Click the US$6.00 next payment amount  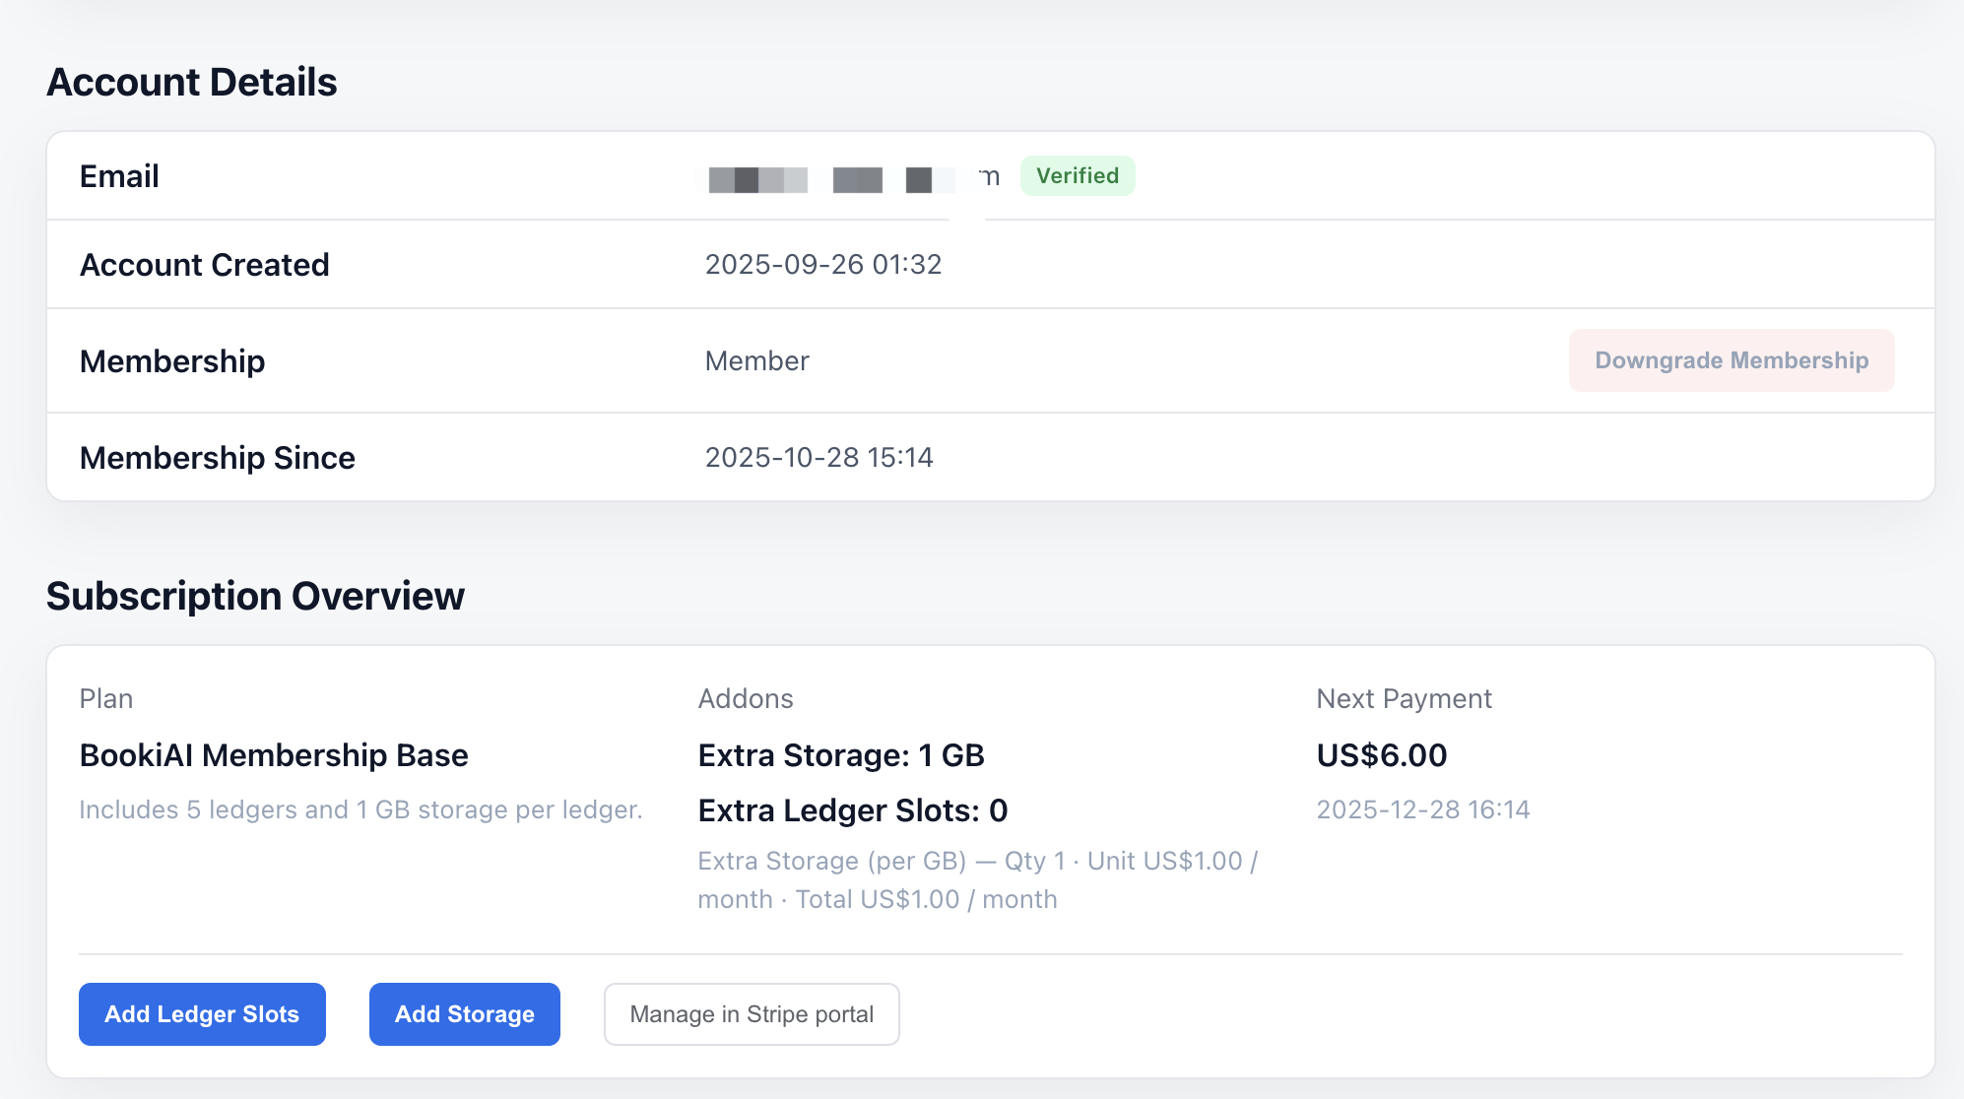[x=1381, y=755]
